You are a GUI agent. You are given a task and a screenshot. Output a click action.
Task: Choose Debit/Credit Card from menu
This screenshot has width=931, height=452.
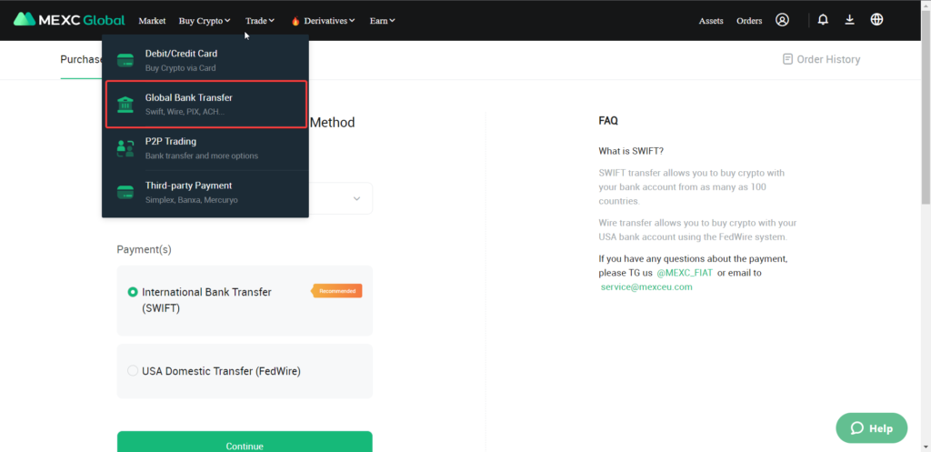pyautogui.click(x=205, y=60)
